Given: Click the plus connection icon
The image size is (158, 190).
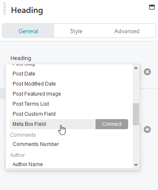Looking at the screenshot, I should [x=147, y=130].
